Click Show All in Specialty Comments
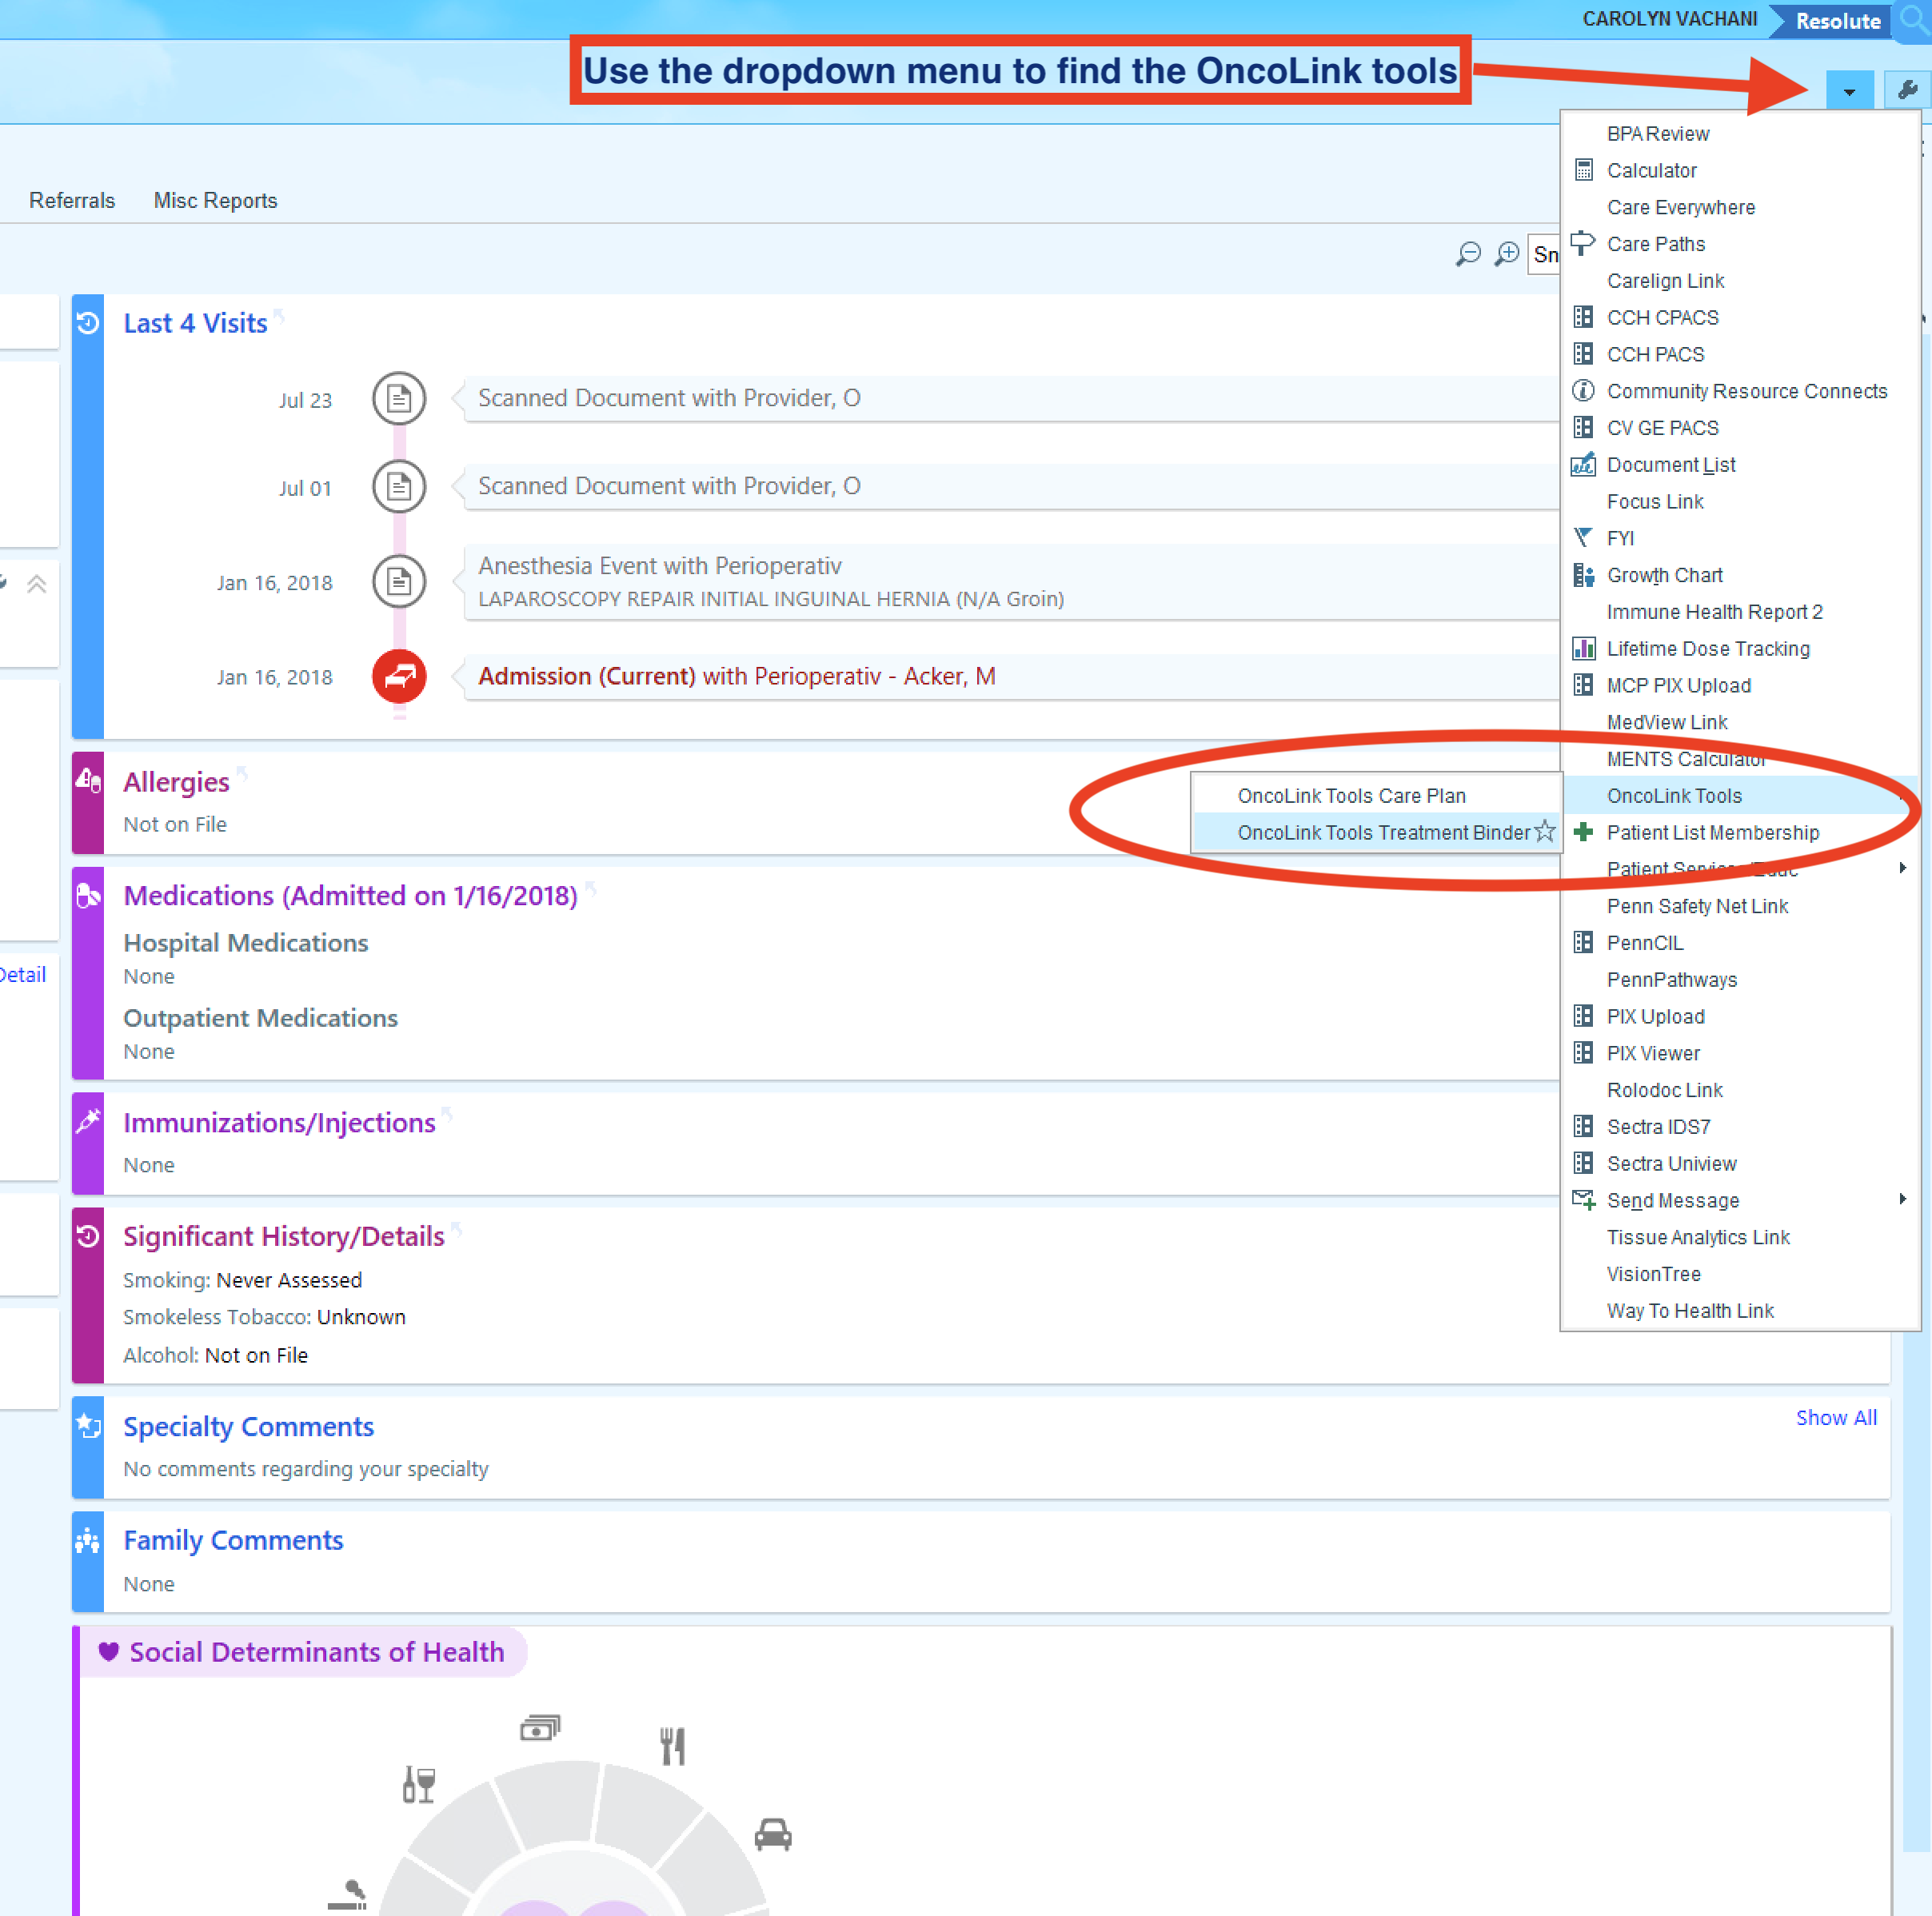 (x=1835, y=1418)
